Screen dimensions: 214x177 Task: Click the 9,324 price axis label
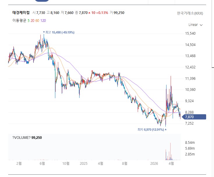[x=190, y=101]
